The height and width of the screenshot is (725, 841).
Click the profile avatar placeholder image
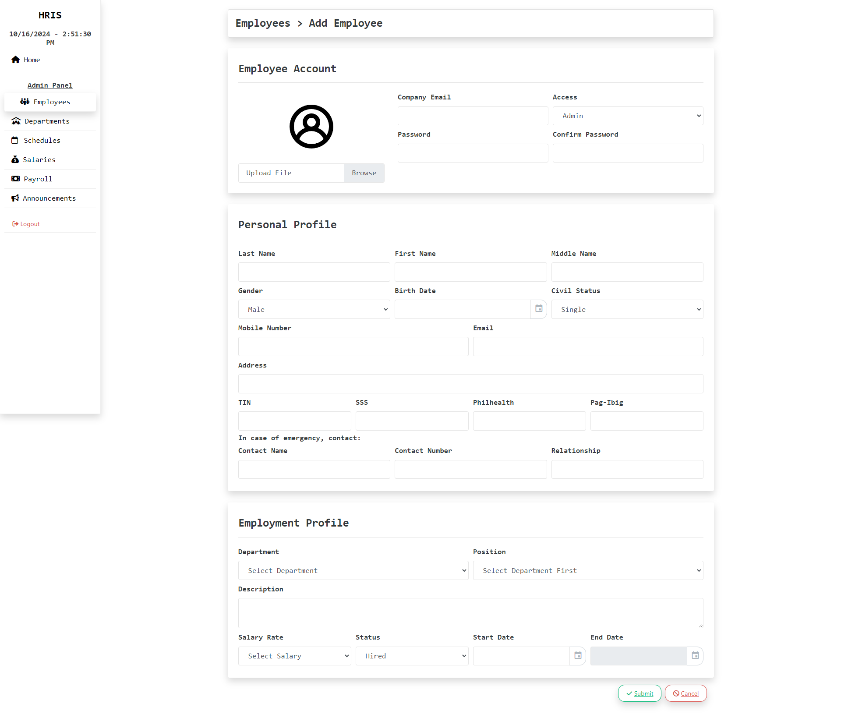point(311,127)
